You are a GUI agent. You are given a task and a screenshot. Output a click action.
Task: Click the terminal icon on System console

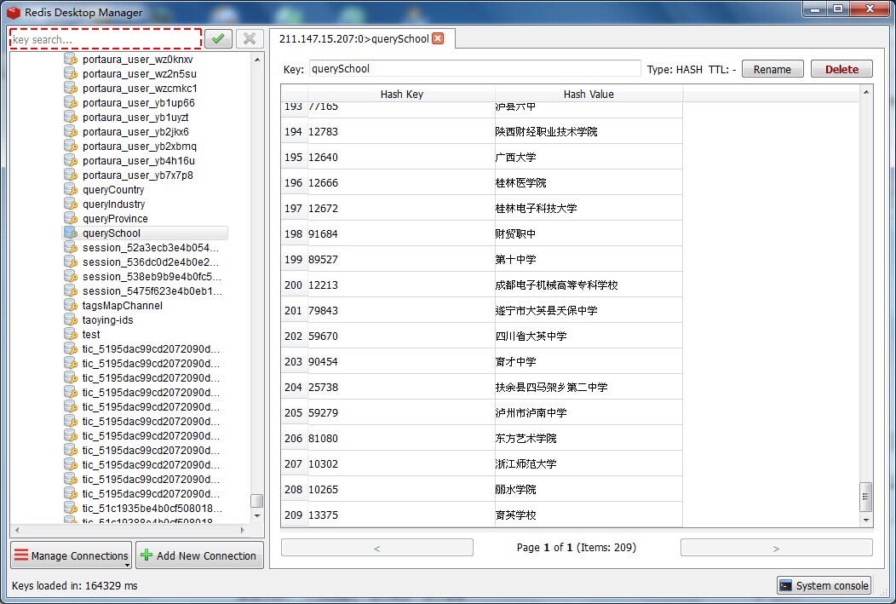pyautogui.click(x=786, y=585)
